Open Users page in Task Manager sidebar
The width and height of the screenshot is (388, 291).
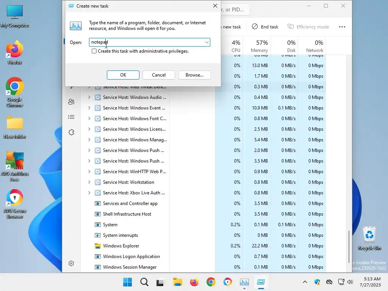[71, 102]
